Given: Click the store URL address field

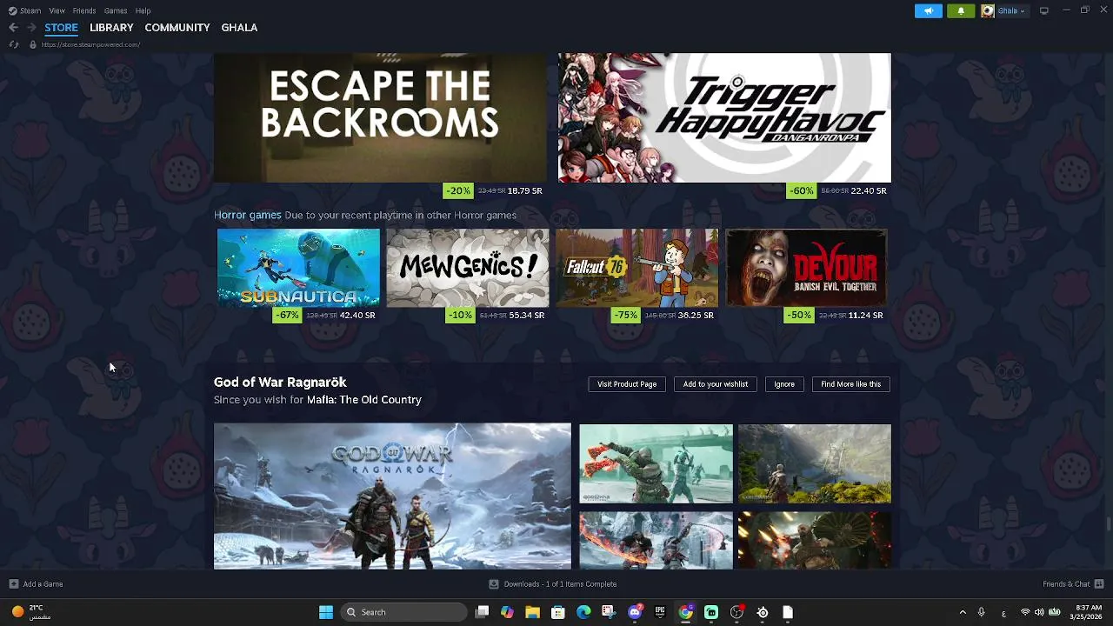Looking at the screenshot, I should (x=90, y=44).
